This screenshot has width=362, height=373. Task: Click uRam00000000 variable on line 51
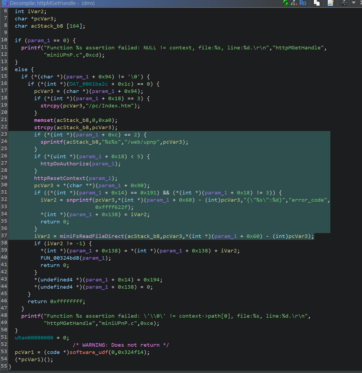tap(34, 338)
